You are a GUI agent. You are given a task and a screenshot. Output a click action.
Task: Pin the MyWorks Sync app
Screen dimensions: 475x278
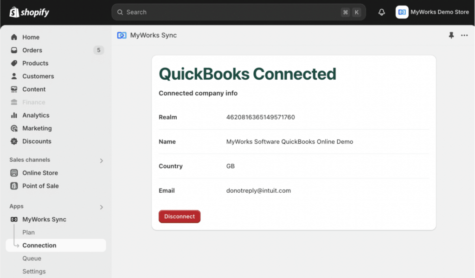[451, 35]
